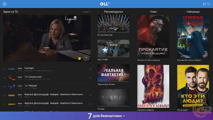The image size is (213, 120).
Task: Select the Т/с "Сишиш-шоу" programme row
Action: tap(47, 78)
